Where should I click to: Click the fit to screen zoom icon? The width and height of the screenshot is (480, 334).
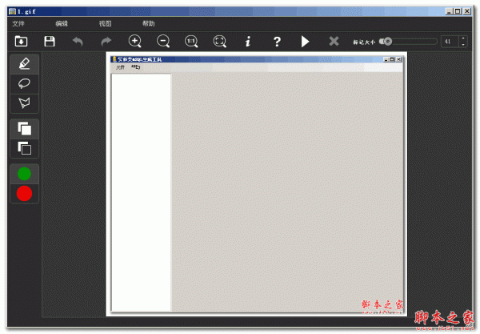(x=220, y=41)
